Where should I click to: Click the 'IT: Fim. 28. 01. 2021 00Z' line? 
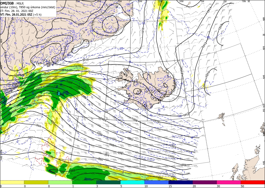click(16, 11)
